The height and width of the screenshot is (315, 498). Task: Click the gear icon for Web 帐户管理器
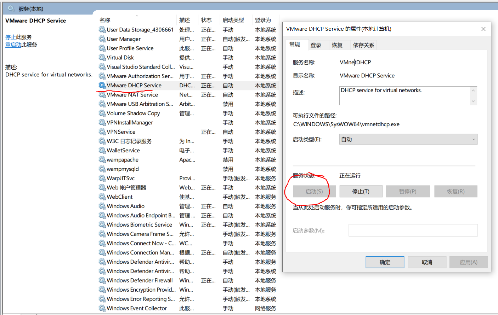(x=102, y=187)
